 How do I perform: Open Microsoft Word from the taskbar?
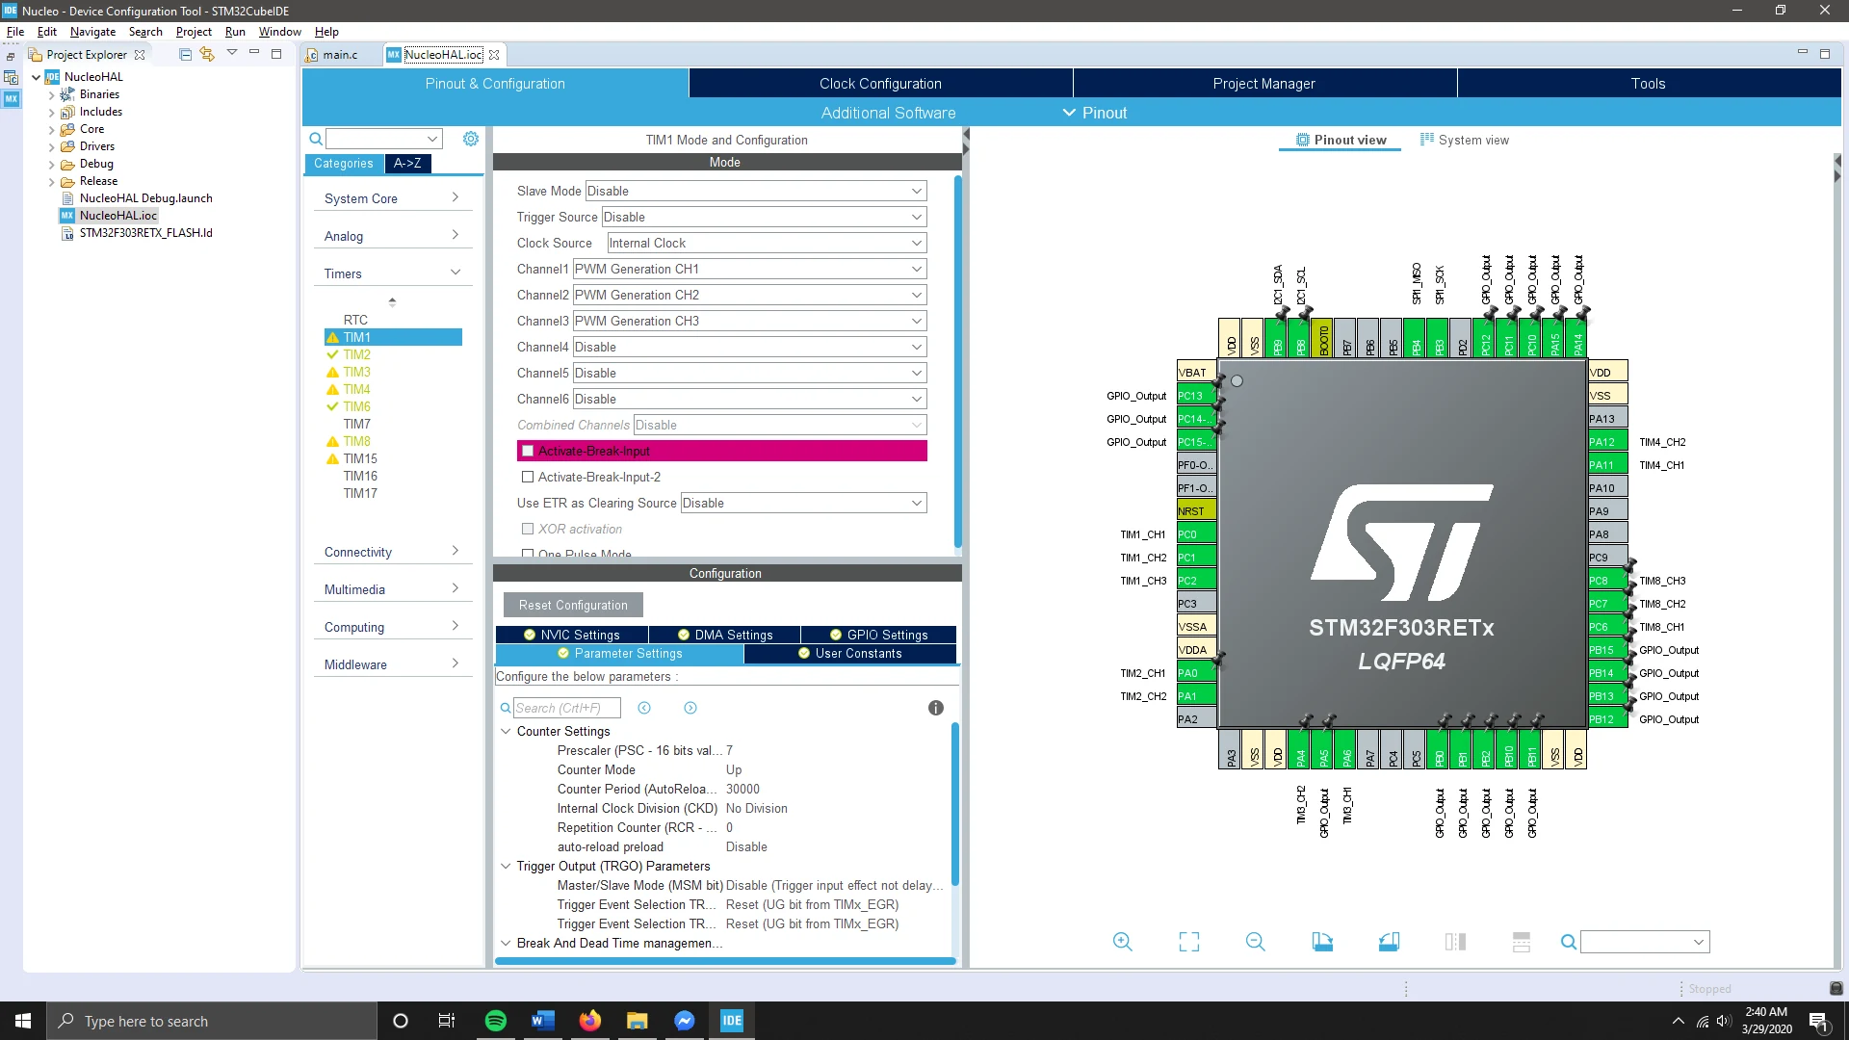click(x=543, y=1021)
